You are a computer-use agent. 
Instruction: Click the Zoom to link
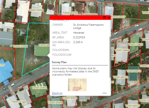point(57,93)
